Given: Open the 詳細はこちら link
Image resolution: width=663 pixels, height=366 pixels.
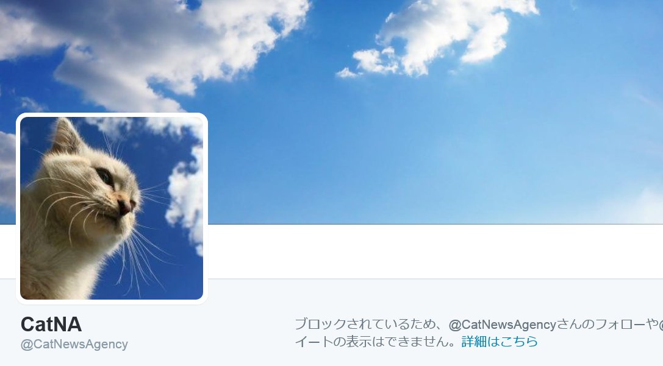Looking at the screenshot, I should click(x=500, y=341).
